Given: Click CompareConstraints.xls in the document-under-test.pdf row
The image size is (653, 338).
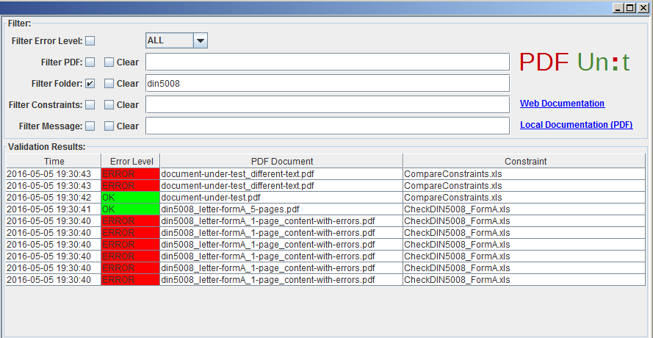Looking at the screenshot, I should (524, 198).
